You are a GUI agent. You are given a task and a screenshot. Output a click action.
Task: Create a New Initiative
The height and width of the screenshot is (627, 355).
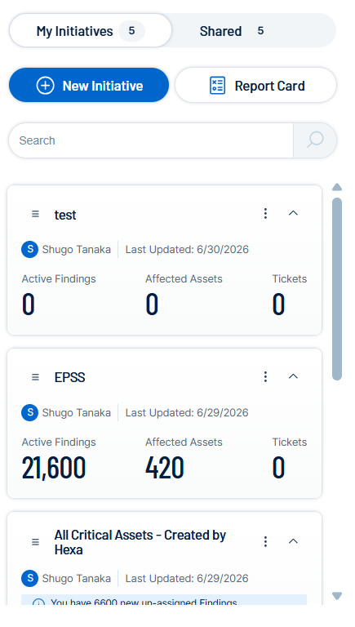tap(89, 85)
